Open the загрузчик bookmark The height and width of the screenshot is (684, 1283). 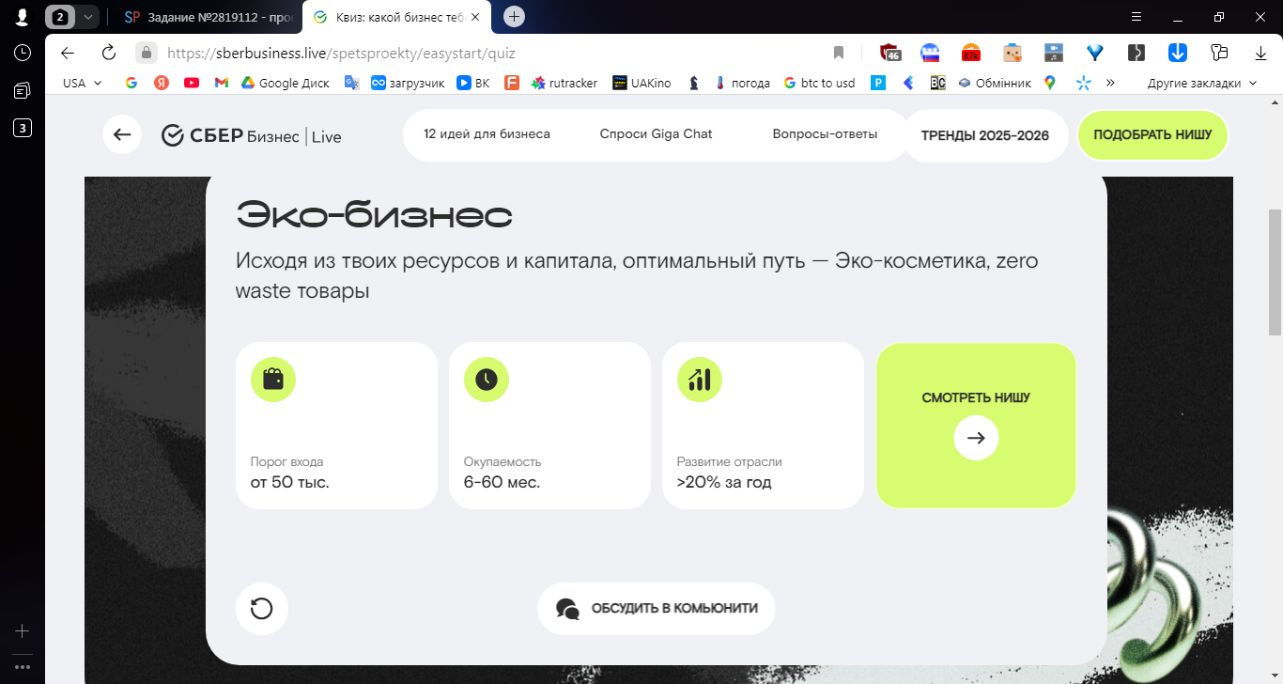(408, 83)
